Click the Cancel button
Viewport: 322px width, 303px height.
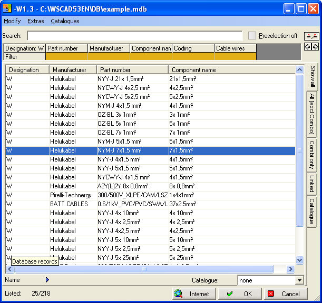coord(286,294)
